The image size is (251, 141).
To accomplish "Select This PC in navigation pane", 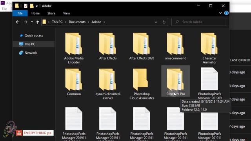I will coord(34,44).
